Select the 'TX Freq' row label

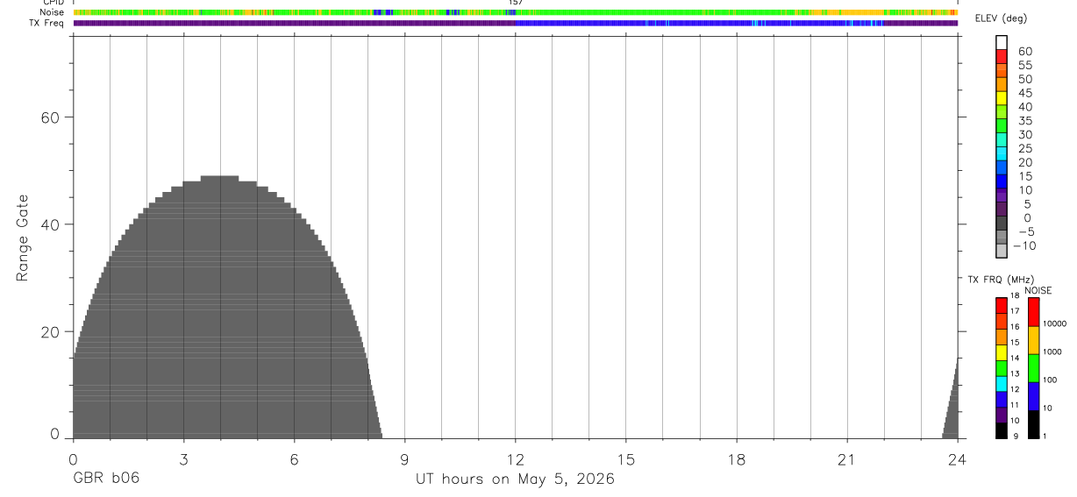click(46, 23)
